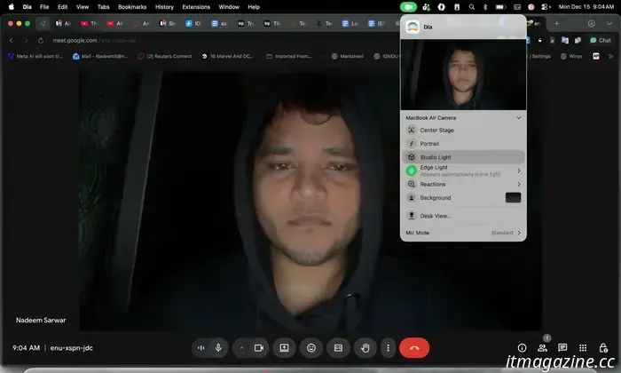This screenshot has height=373, width=621.
Task: Click the battery status icon
Action: tap(500, 7)
